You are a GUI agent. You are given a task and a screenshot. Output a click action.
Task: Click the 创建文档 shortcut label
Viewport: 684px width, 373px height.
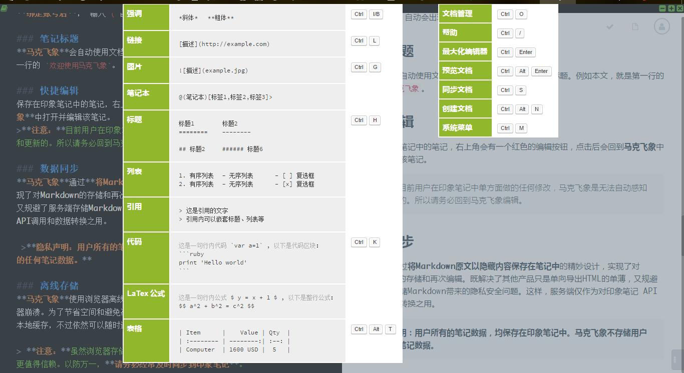(x=457, y=109)
